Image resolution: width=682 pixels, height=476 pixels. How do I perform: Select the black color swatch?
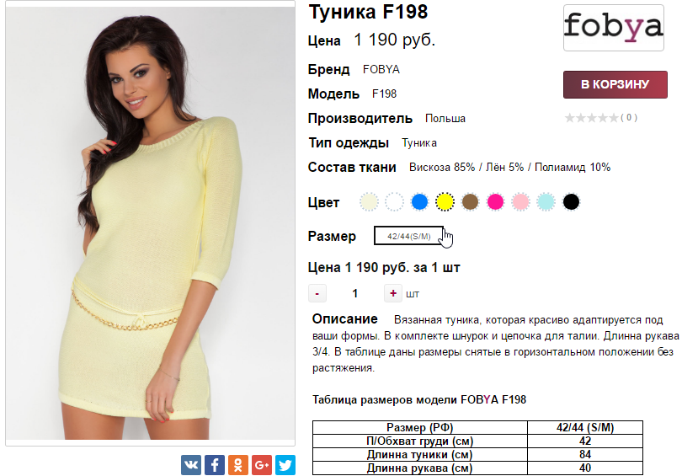click(x=571, y=202)
